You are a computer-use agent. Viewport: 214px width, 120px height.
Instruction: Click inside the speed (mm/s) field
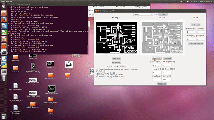pyautogui.click(x=191, y=32)
